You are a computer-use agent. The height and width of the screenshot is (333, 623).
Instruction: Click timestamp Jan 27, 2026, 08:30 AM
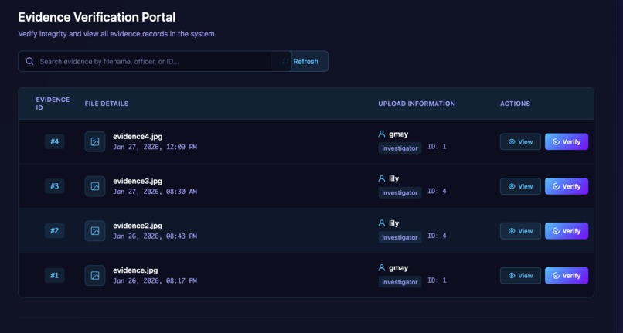pos(155,192)
